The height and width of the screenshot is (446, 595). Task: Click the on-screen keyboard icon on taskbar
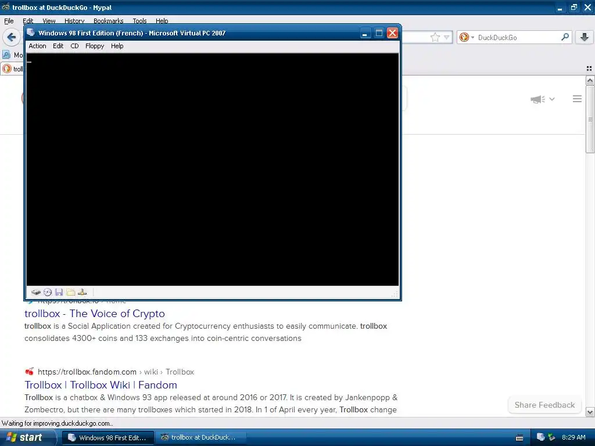(519, 438)
